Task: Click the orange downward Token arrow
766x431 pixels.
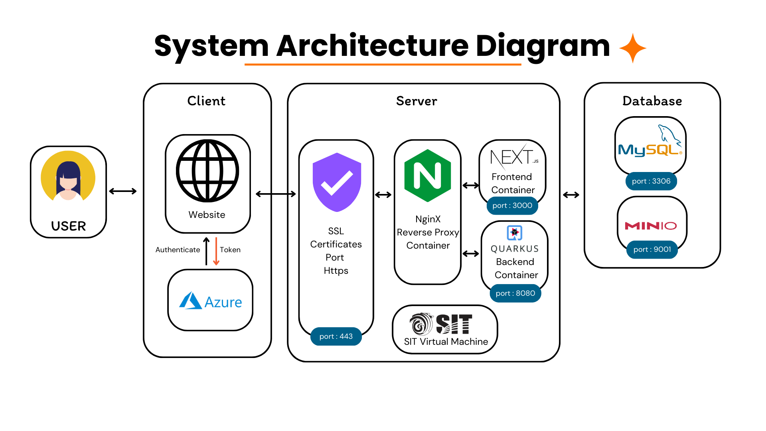Action: point(216,251)
